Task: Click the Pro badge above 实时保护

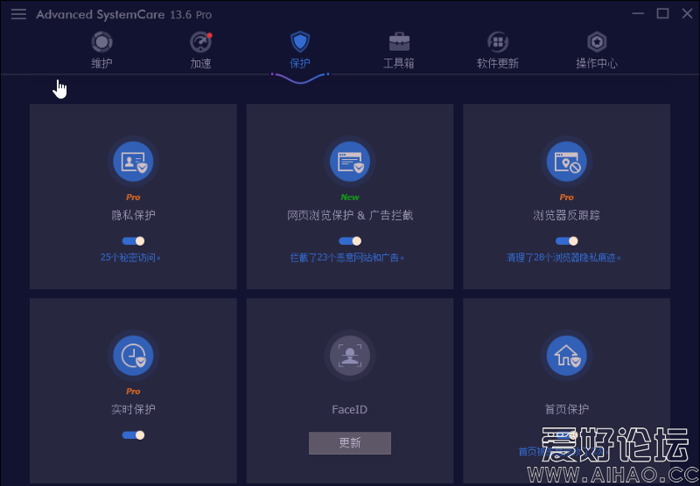Action: 133,391
